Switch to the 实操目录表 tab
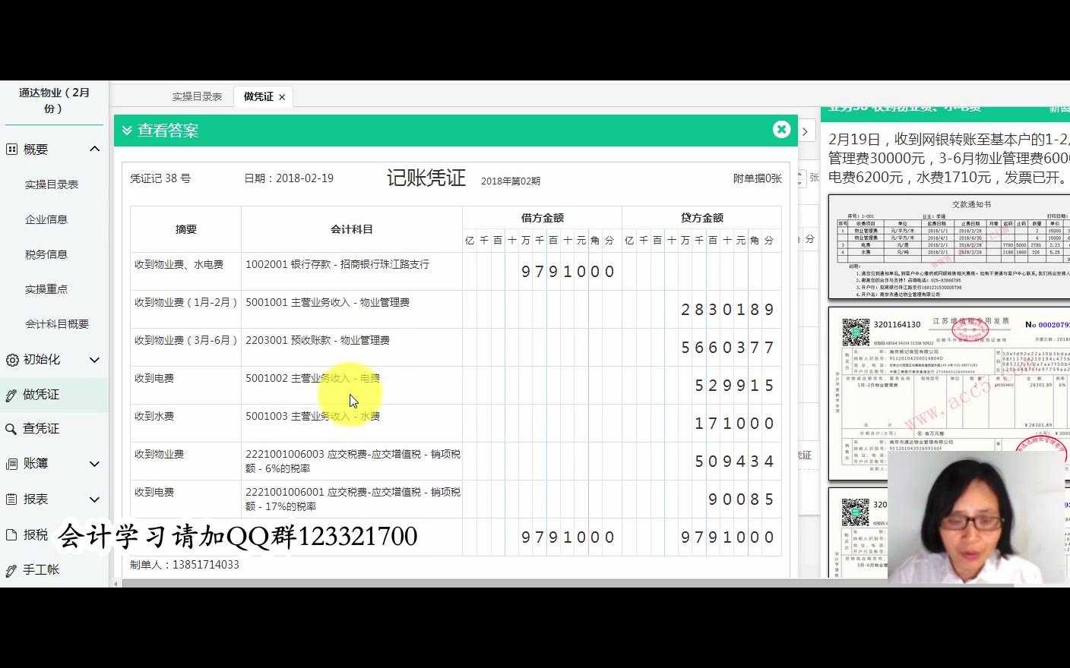The image size is (1070, 668). [197, 96]
